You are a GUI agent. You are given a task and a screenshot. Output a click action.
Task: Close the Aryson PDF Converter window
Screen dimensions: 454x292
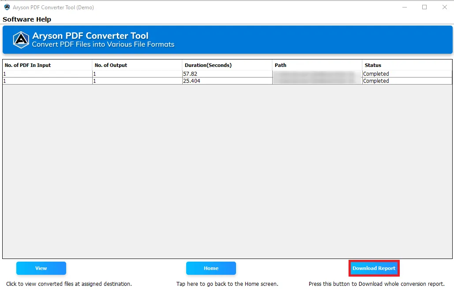pos(445,7)
